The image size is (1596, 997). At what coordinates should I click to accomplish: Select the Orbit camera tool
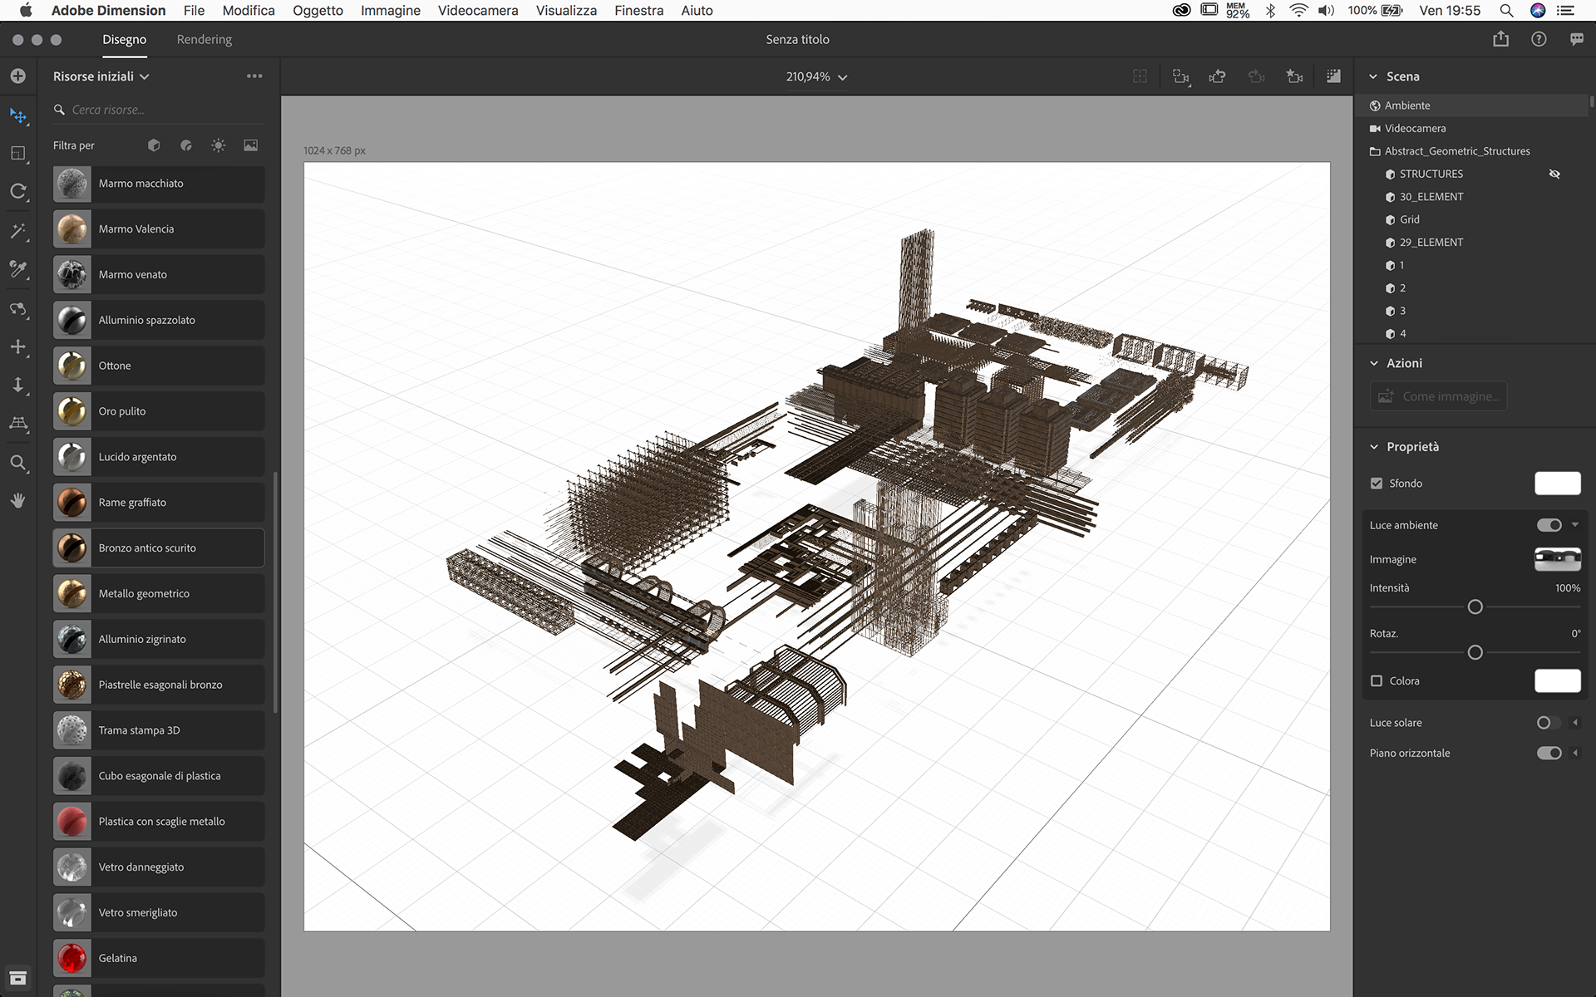(18, 309)
